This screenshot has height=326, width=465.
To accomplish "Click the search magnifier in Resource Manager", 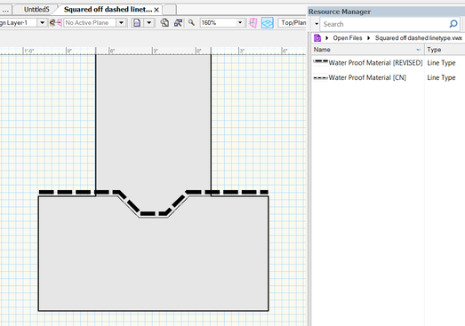I will (453, 24).
